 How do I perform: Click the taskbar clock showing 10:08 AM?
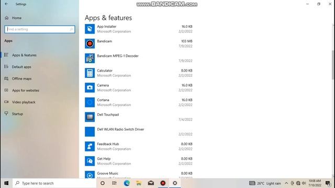(315, 183)
